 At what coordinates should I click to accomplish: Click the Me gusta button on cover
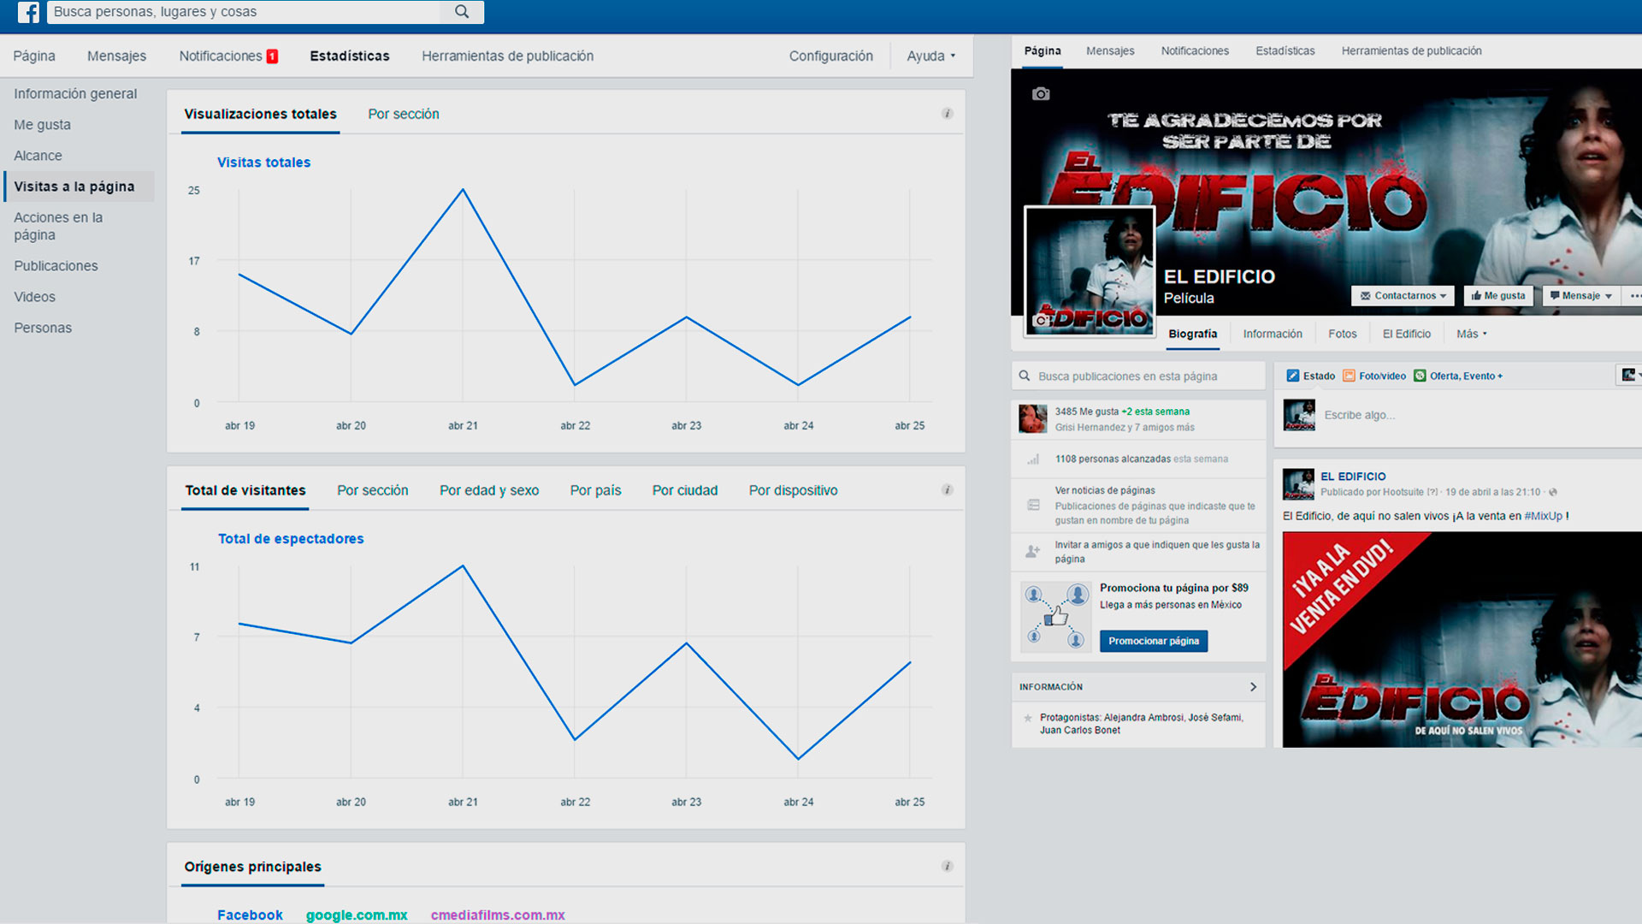tap(1498, 296)
